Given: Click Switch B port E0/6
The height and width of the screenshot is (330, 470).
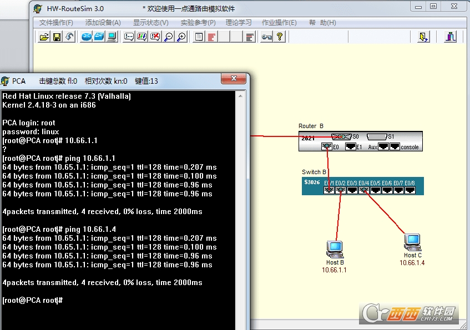Looking at the screenshot, I should 387,190.
